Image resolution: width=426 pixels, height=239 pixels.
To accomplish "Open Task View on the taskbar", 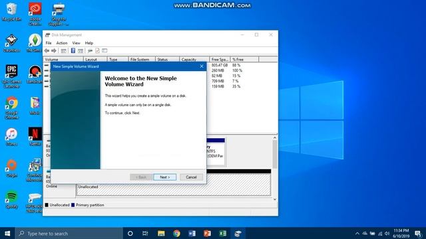I will coord(145,233).
